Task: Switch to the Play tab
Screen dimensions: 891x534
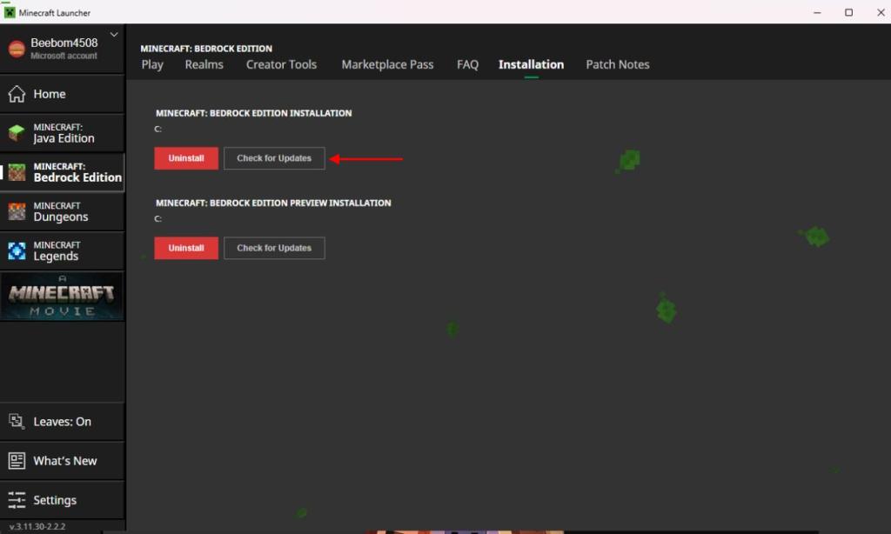Action: (x=151, y=64)
